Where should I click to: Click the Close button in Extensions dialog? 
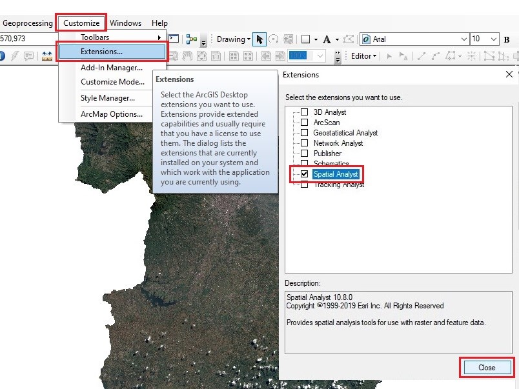coord(487,368)
